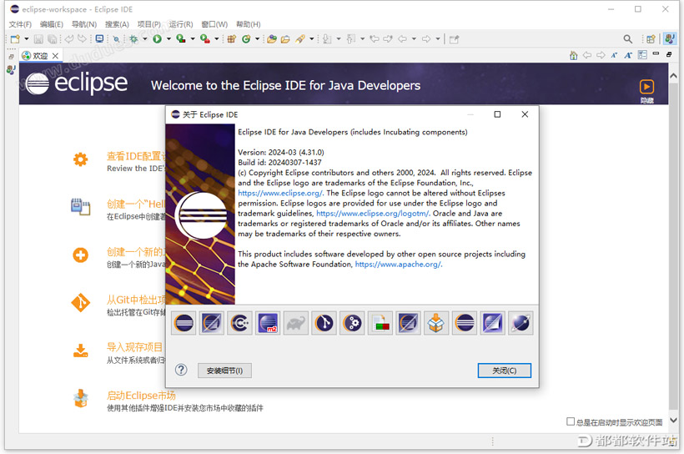Click the New Java Package icon
Viewport: 684px width, 454px height.
pyautogui.click(x=232, y=39)
